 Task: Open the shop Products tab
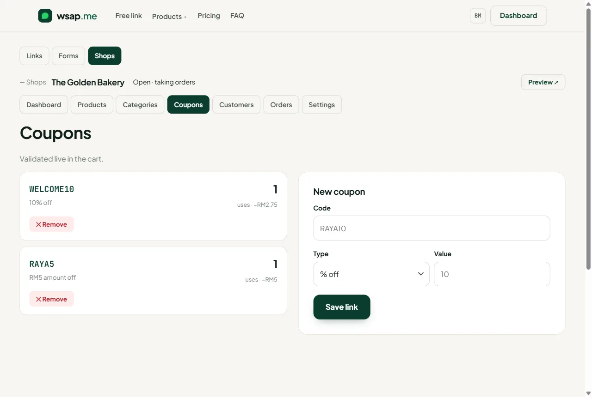(x=92, y=105)
